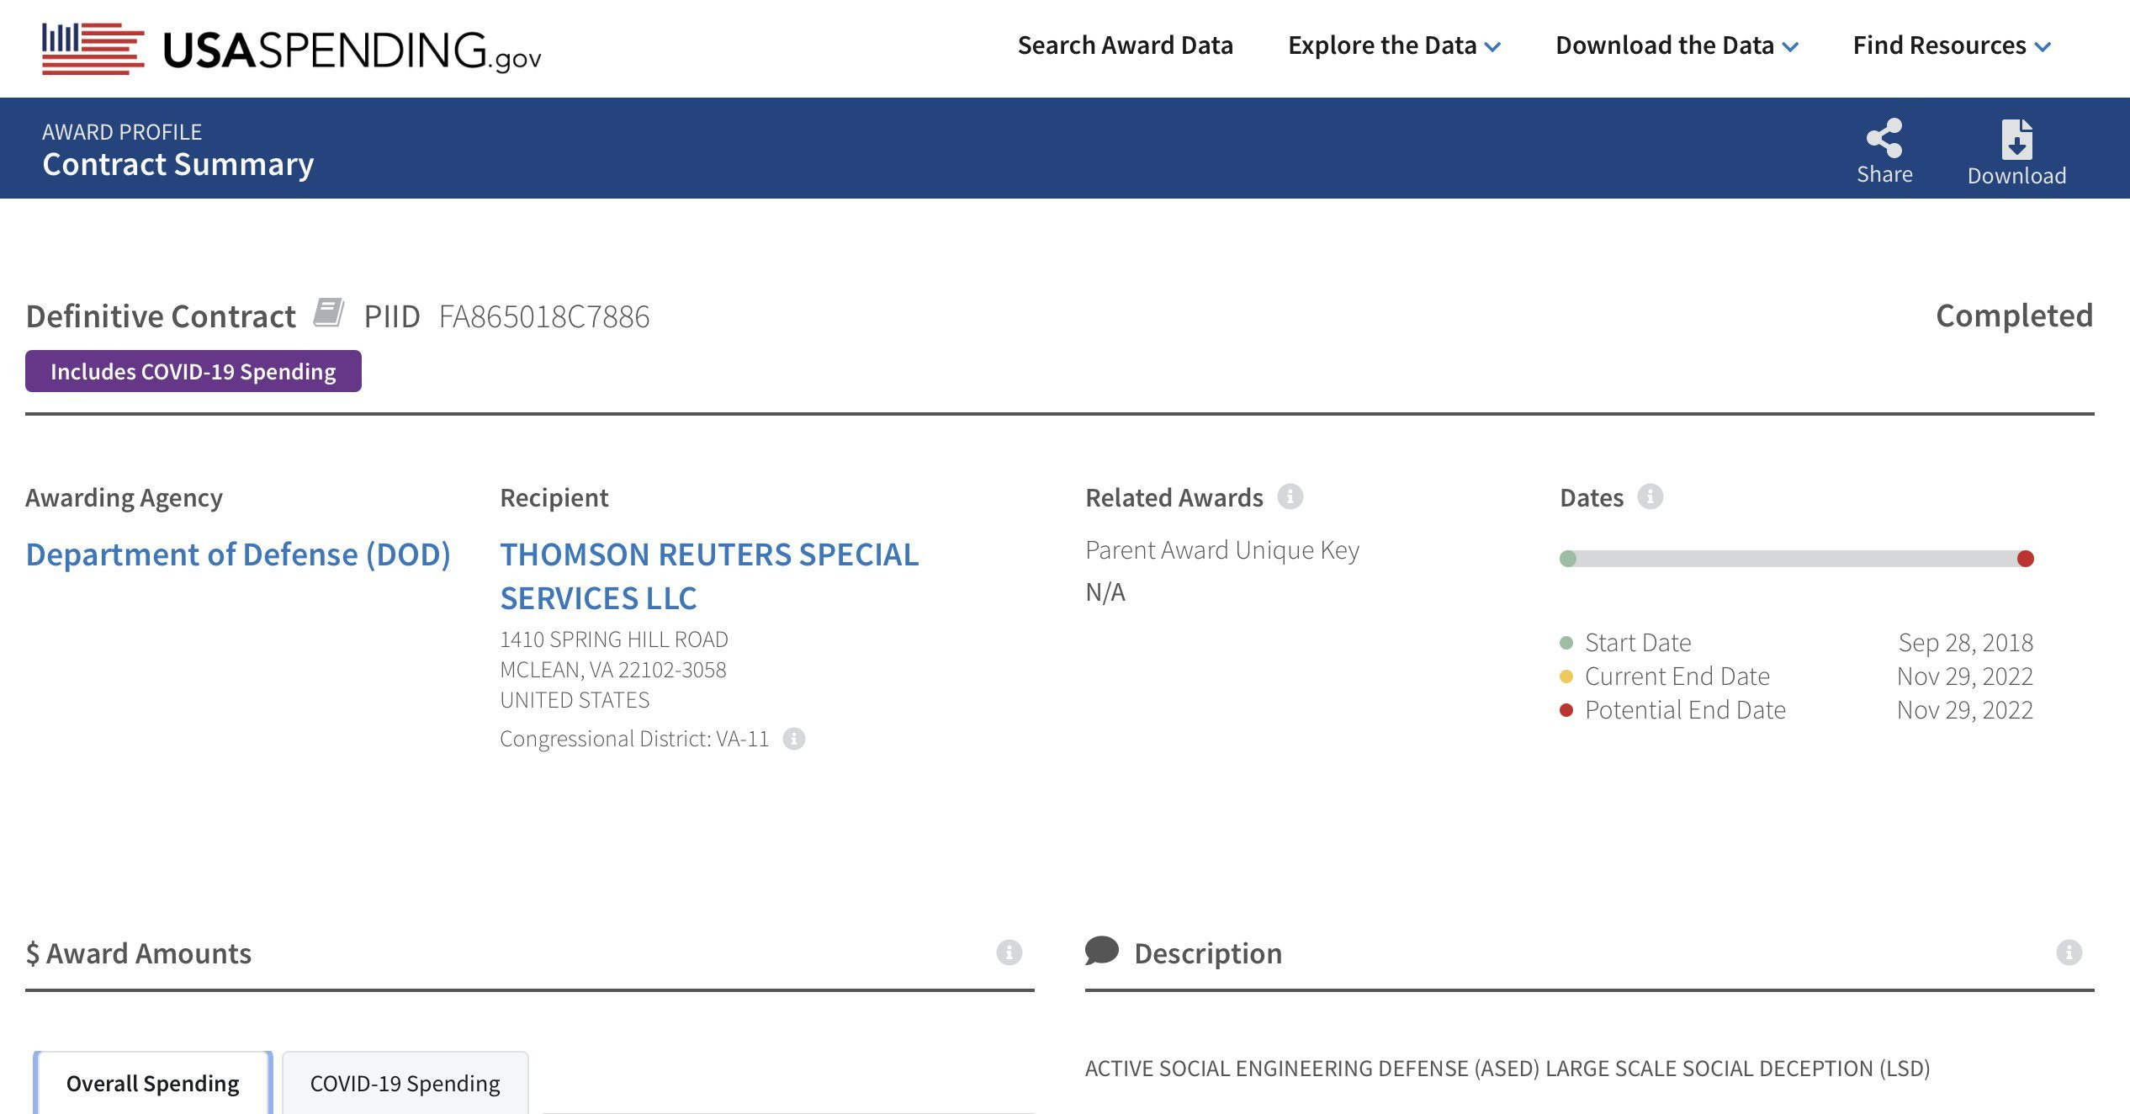Switch to COVID-19 Spending tab

[x=405, y=1083]
